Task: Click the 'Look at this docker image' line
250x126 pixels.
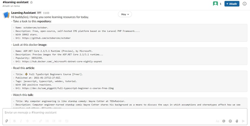Action: coord(29,45)
